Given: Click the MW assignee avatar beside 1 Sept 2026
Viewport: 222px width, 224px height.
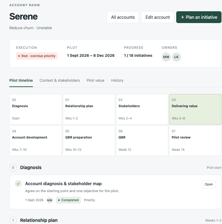Looking at the screenshot, I should point(50,200).
